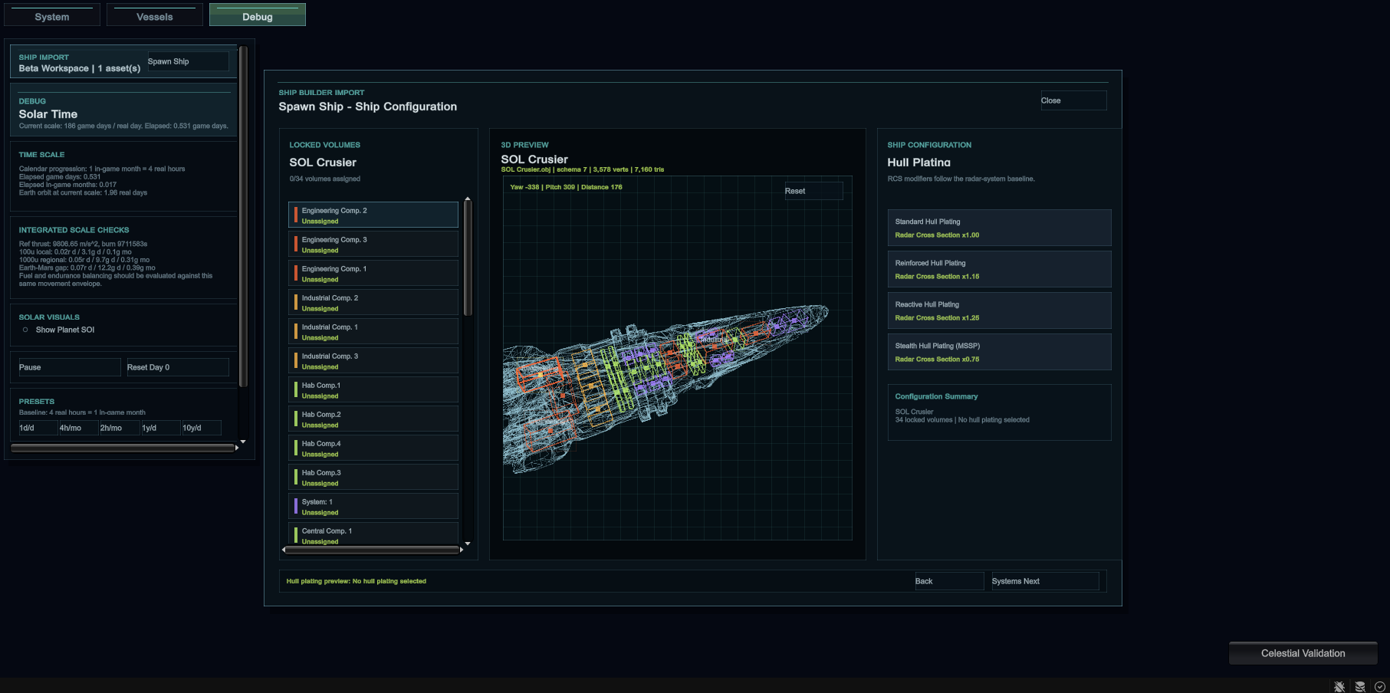This screenshot has height=693, width=1390.
Task: Click the locked volumes vertical scrollbar thumb
Action: point(468,258)
